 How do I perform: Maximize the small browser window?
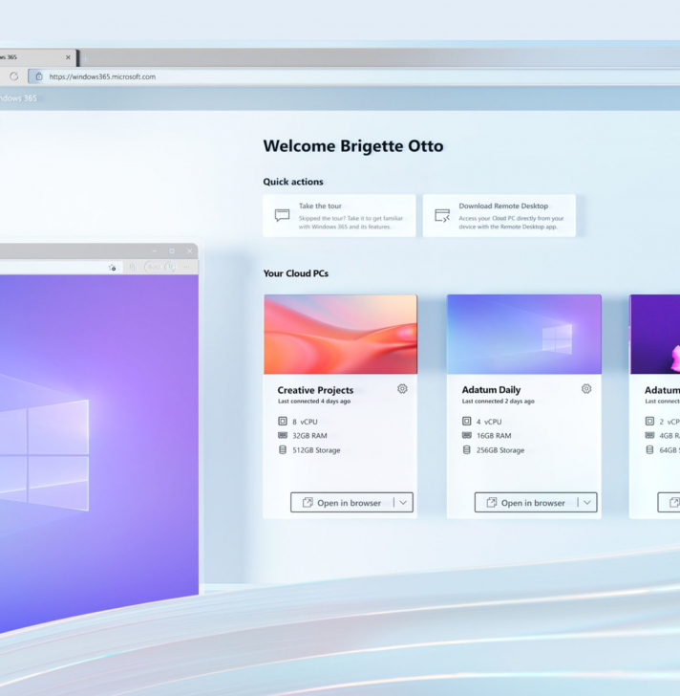172,251
